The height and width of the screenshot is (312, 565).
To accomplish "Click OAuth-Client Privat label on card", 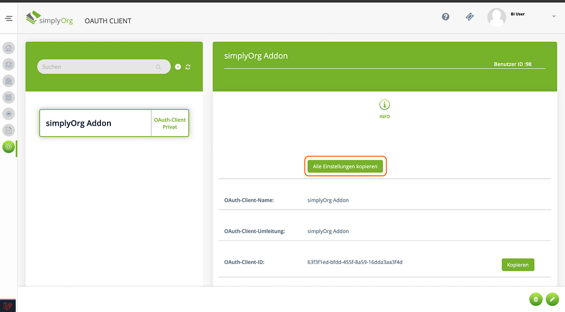I will (170, 123).
